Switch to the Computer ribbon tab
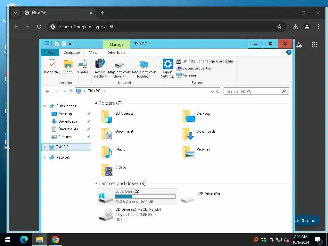328x246 pixels. [x=72, y=53]
